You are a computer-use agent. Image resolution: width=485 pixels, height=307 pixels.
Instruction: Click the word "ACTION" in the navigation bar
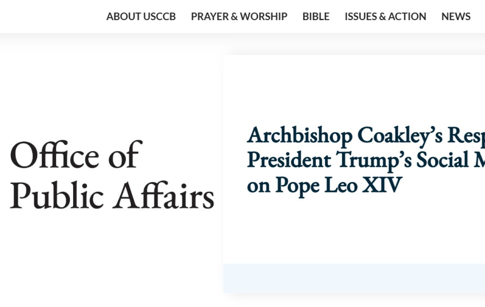tap(407, 17)
